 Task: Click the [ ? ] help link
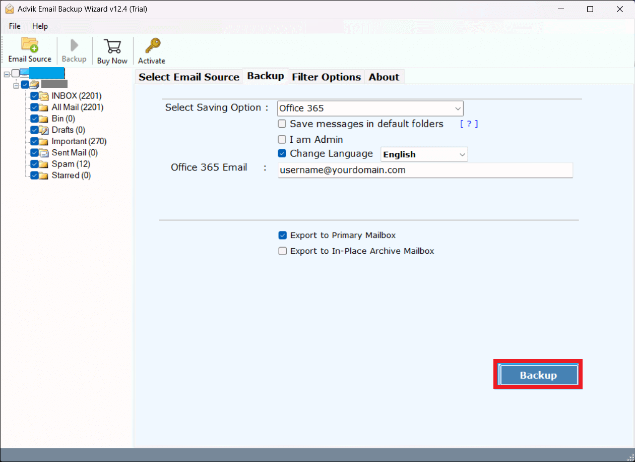[469, 124]
